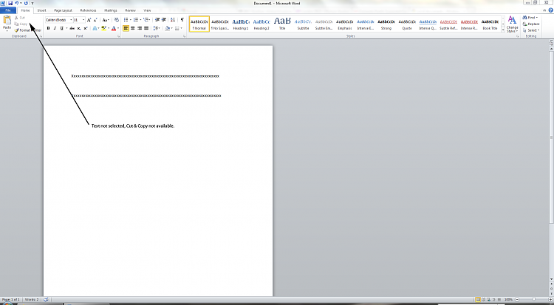
Task: Toggle Bold formatting
Action: tap(49, 28)
